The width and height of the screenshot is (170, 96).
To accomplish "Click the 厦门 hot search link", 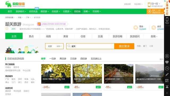I will point(145,46).
